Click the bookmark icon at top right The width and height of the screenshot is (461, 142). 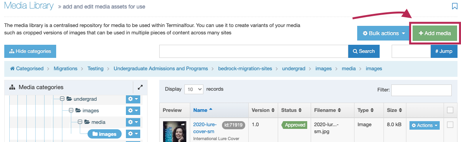(x=454, y=6)
